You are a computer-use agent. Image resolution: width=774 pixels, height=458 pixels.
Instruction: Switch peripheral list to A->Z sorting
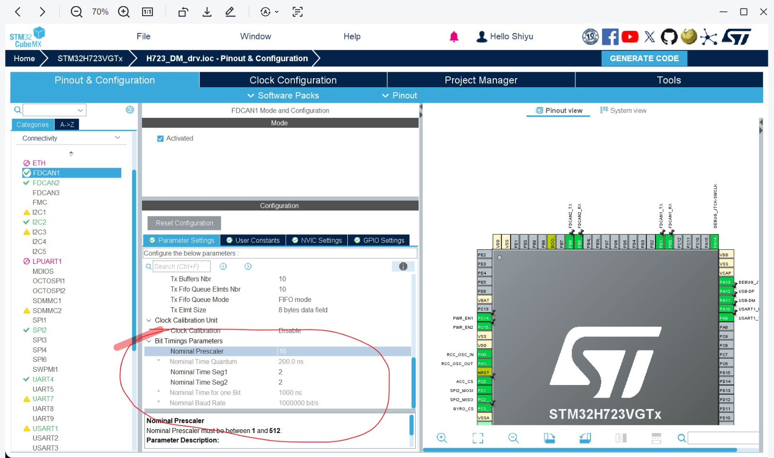pyautogui.click(x=67, y=124)
